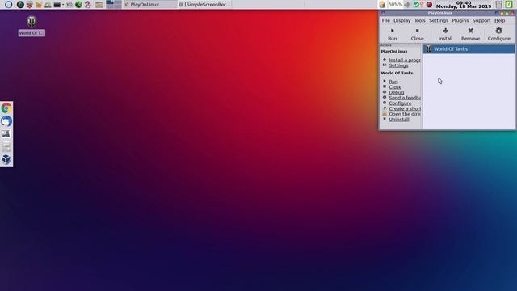Click the Configure link in the Actions sidebar
The width and height of the screenshot is (517, 291).
point(400,103)
